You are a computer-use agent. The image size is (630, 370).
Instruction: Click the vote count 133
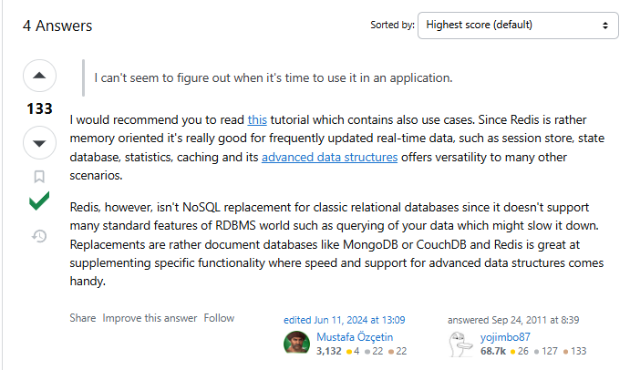point(39,108)
